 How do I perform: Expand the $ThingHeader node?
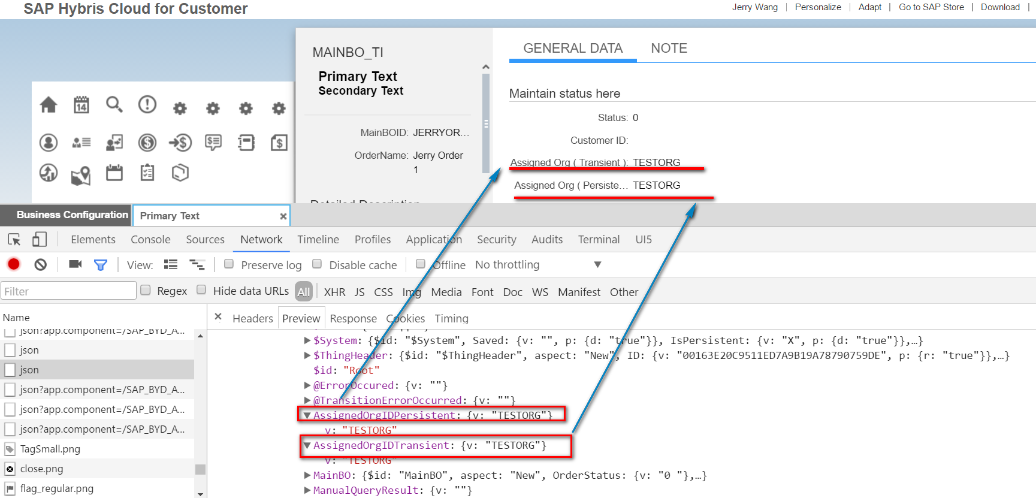coord(307,355)
